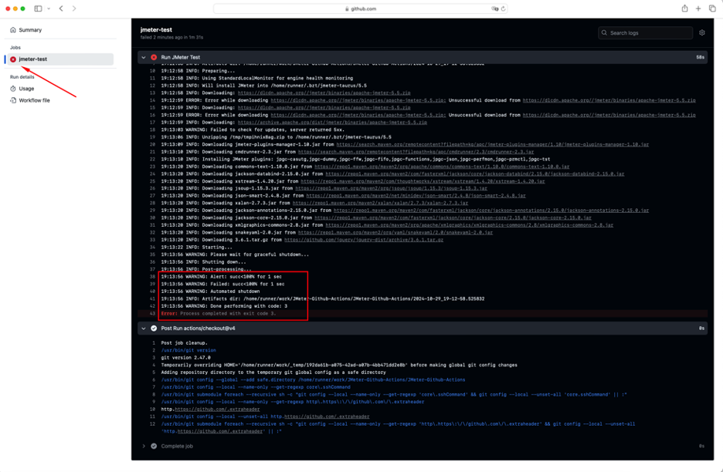Viewport: 723px width, 472px height.
Task: Open the commons-text-1.10.0.jar link
Action: (442, 167)
